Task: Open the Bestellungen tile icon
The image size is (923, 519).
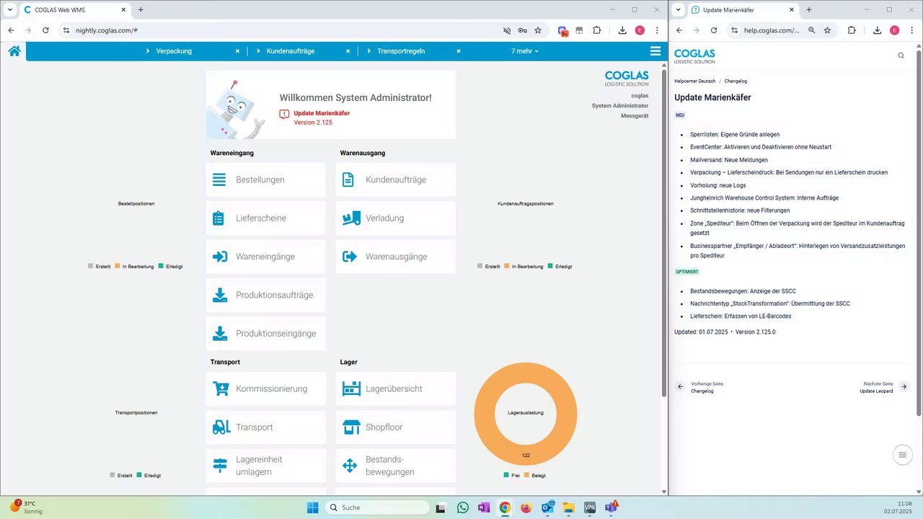Action: tap(219, 179)
